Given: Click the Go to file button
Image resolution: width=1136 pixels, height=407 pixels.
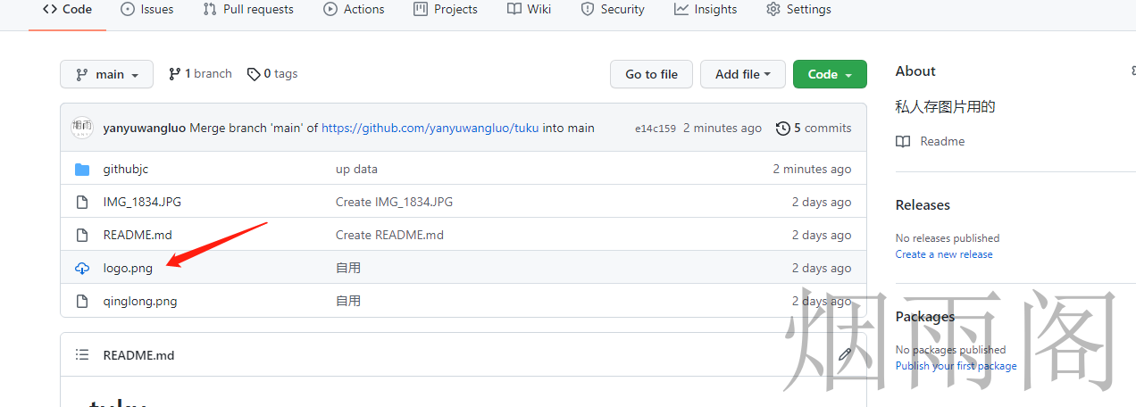Looking at the screenshot, I should tap(651, 74).
